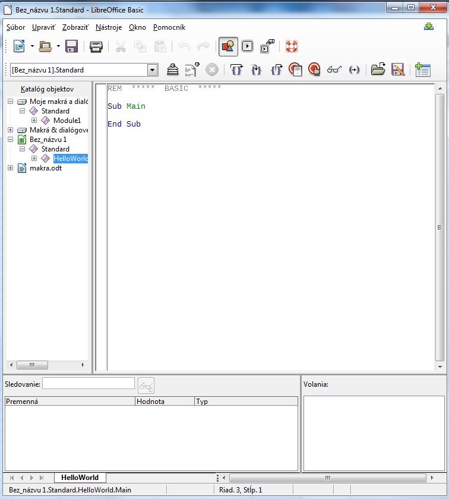The width and height of the screenshot is (449, 499).
Task: Save with the floppy disk icon
Action: tap(72, 46)
